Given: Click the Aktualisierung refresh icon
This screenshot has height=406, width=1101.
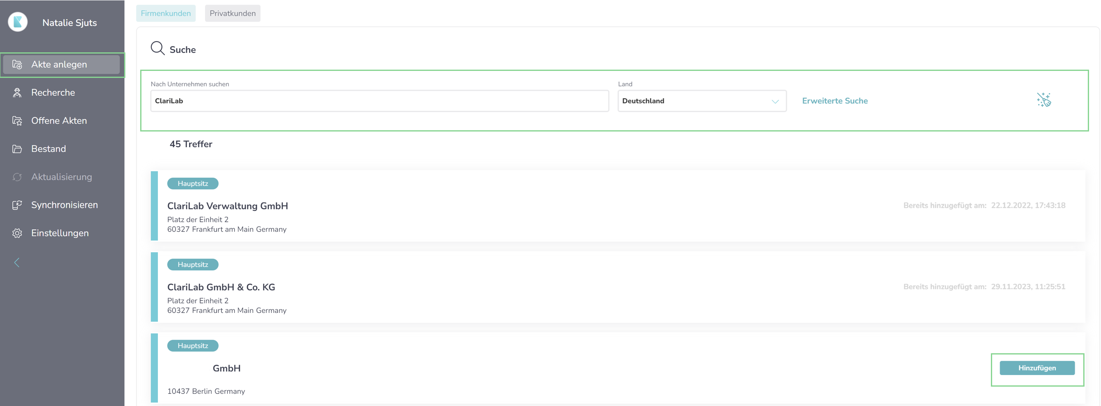Looking at the screenshot, I should pos(17,177).
